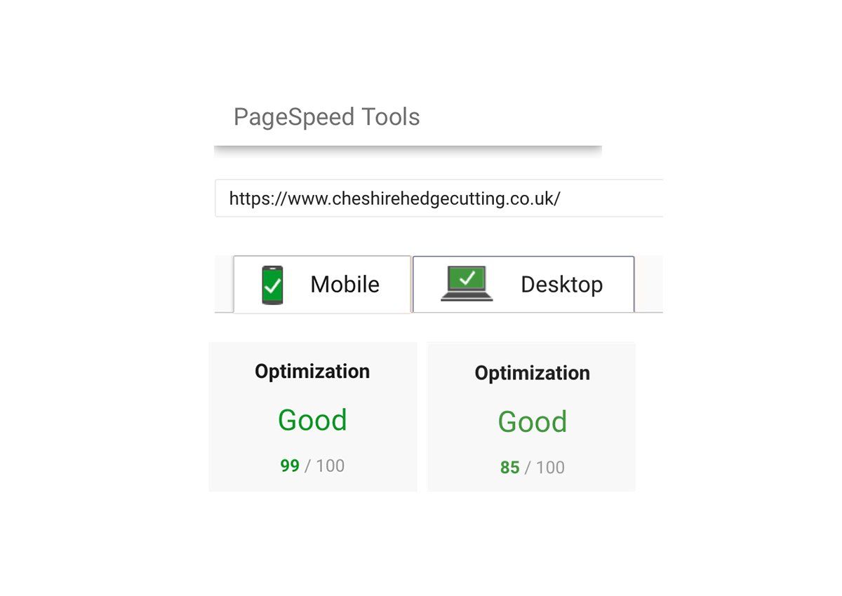
Task: Click the green laptop icon
Action: point(467,284)
